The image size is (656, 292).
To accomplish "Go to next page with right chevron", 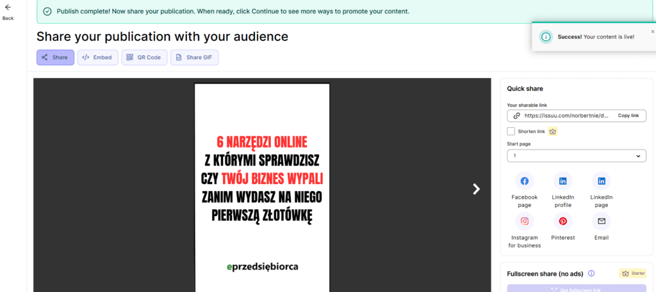I will click(x=476, y=188).
